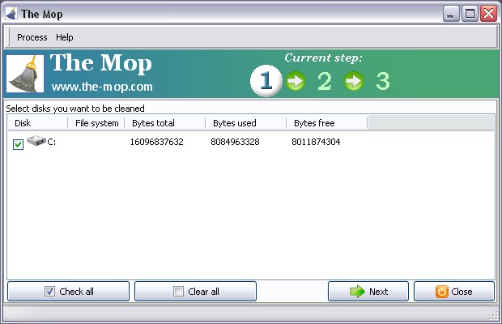Click bytes total value 16096837632
502x324 pixels.
click(x=156, y=142)
